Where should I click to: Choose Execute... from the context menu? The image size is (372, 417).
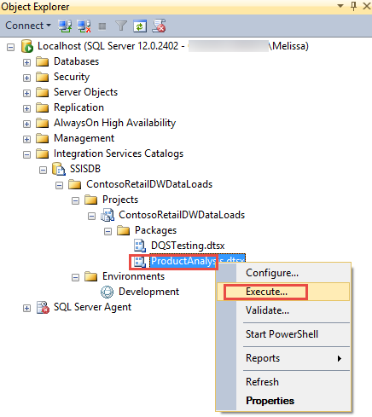(x=283, y=292)
